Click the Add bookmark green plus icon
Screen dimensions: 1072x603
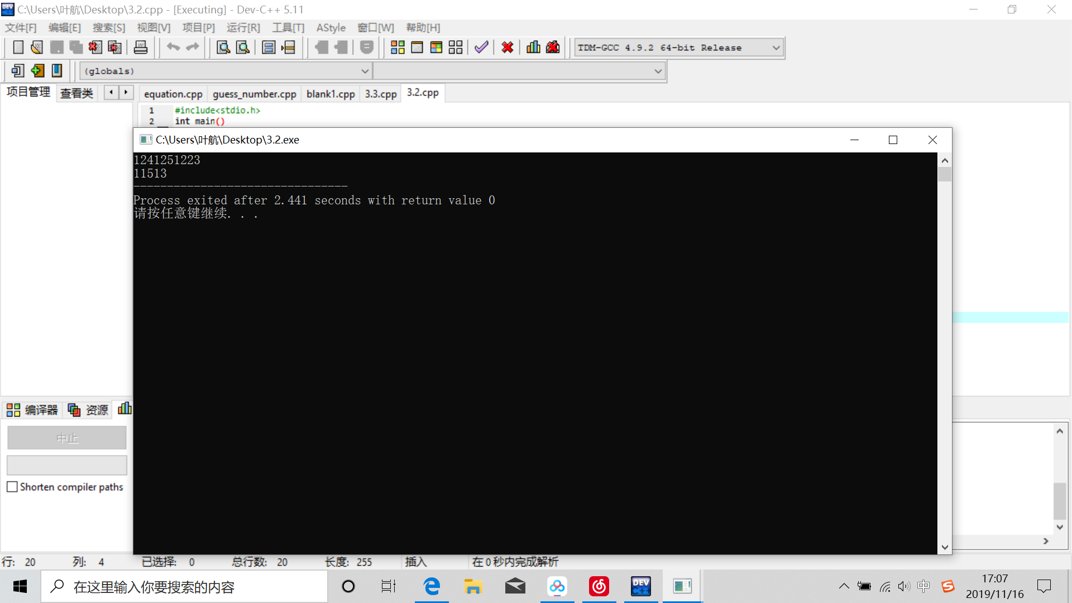click(x=37, y=71)
